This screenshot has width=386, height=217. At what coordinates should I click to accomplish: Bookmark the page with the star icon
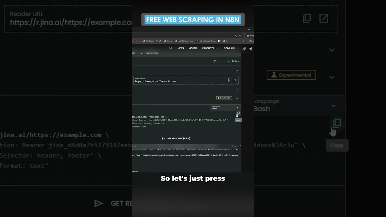click(x=240, y=36)
